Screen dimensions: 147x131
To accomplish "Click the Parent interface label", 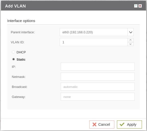I will (x=23, y=32).
